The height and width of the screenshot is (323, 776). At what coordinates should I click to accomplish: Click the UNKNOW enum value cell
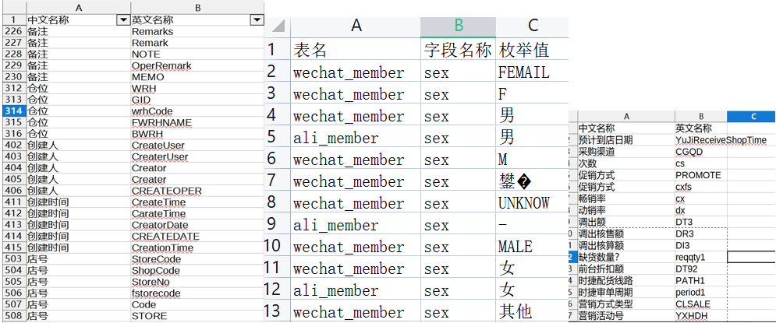(524, 203)
